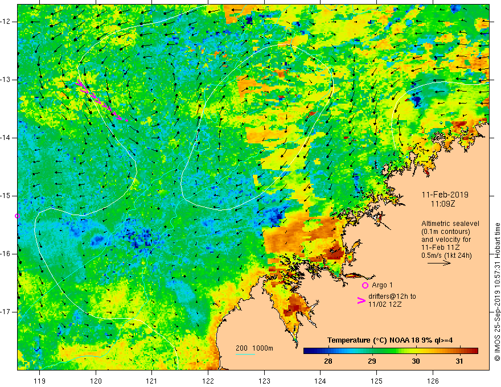Viewport: 501px width, 387px height.
Task: Click the velocity scale reference arrow
Action: (x=439, y=264)
